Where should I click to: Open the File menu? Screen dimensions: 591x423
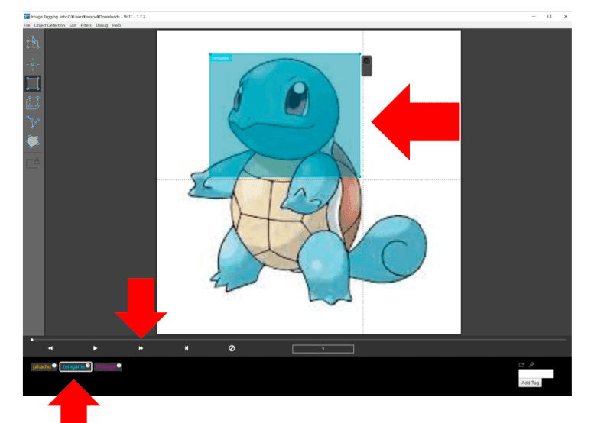pyautogui.click(x=27, y=25)
